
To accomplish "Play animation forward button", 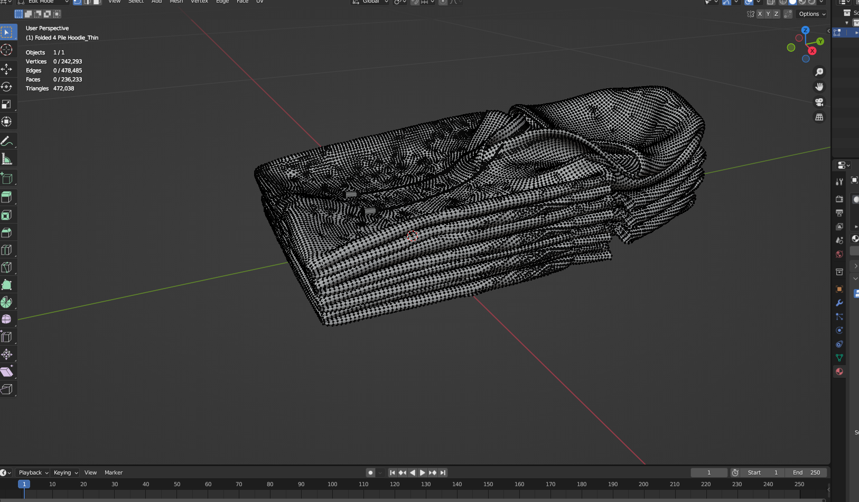I will coord(422,472).
